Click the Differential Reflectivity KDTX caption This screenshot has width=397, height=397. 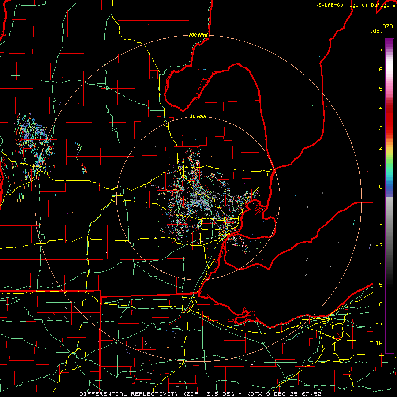pos(200,394)
